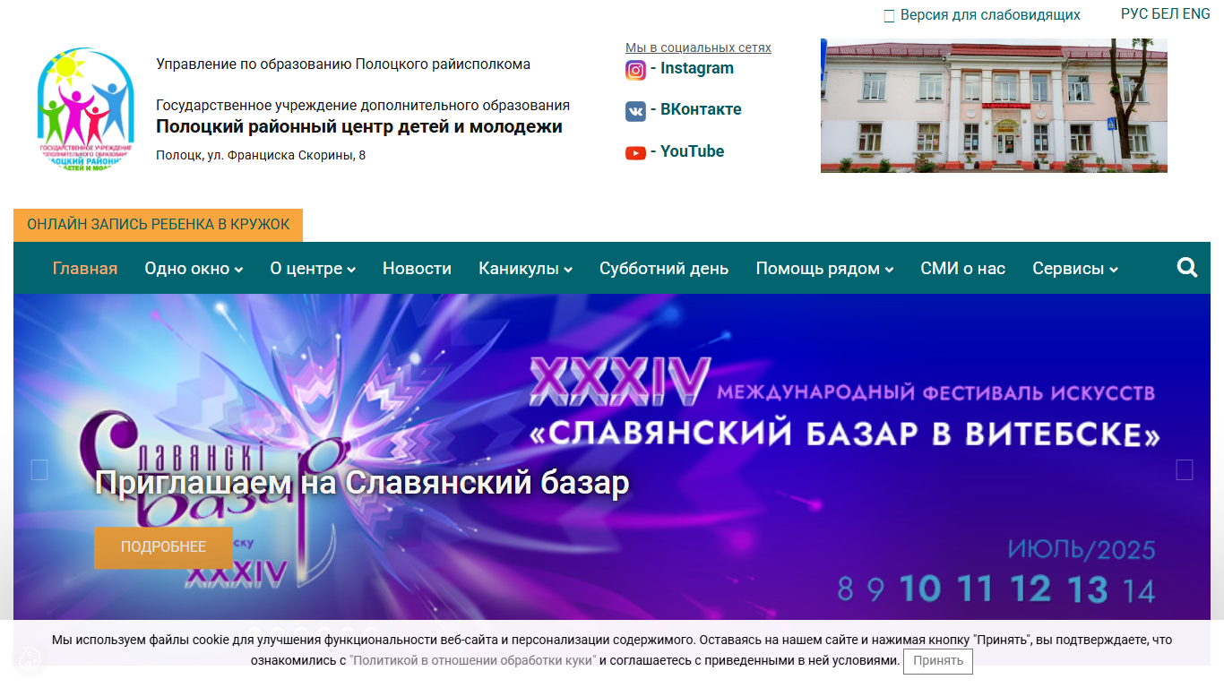
Task: Open СМИ о нас menu item
Action: tap(962, 269)
